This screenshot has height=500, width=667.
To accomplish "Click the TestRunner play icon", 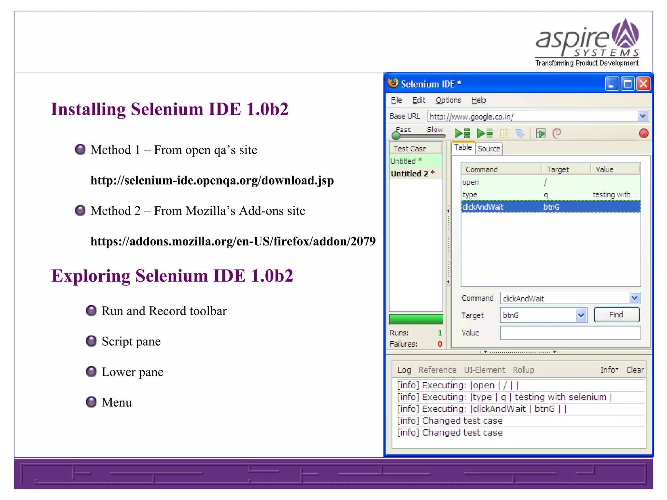I will (x=541, y=133).
